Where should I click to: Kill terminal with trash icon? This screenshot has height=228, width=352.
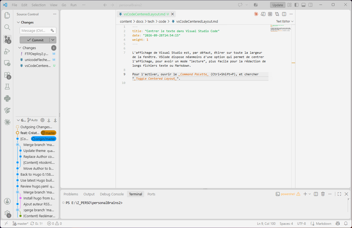coord(323,194)
